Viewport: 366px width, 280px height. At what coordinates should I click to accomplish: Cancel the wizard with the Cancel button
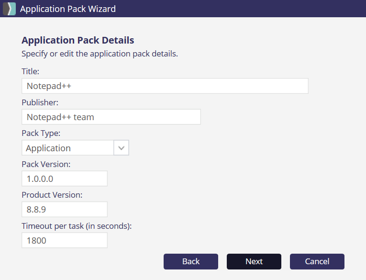tap(317, 261)
